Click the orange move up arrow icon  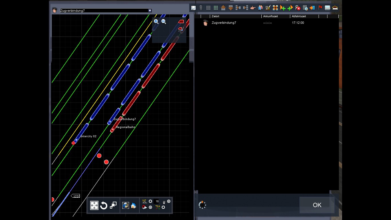click(x=223, y=8)
